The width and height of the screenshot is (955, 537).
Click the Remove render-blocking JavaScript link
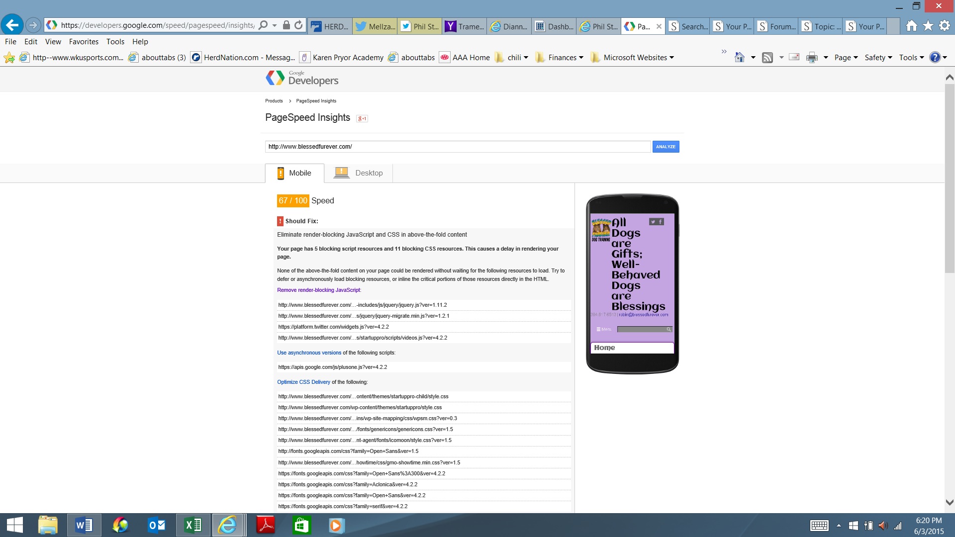pos(319,290)
